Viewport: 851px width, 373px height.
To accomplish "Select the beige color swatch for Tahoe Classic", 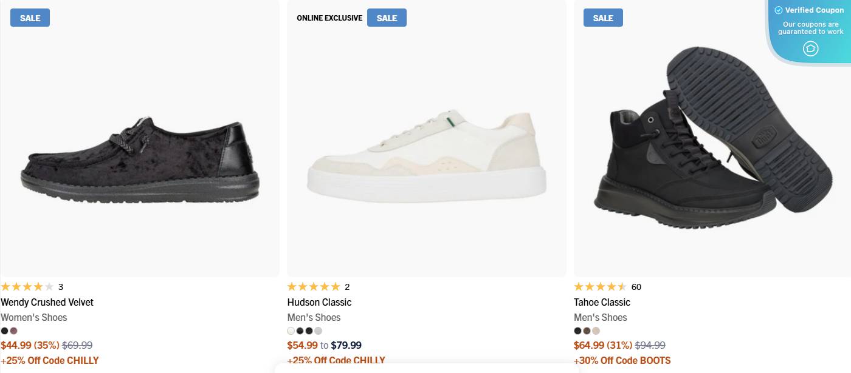I will point(596,331).
